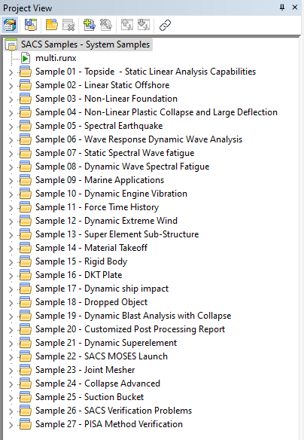This screenshot has height=440, width=304.
Task: Click the add file icon with green plus
Action: click(x=90, y=25)
